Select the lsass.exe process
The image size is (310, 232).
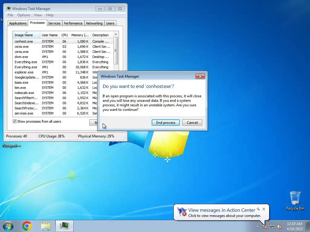click(55, 82)
